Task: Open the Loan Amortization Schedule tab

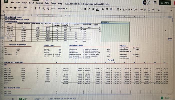Action: click(62, 99)
